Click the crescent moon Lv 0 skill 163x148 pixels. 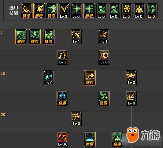[x=104, y=57]
